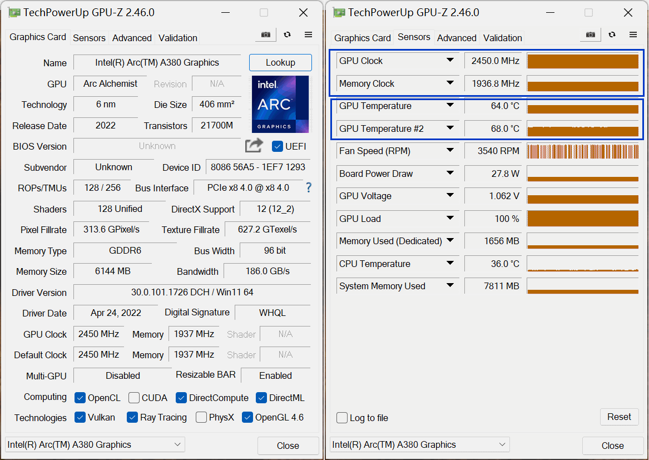
Task: Toggle the Log to file checkbox
Action: click(x=342, y=418)
